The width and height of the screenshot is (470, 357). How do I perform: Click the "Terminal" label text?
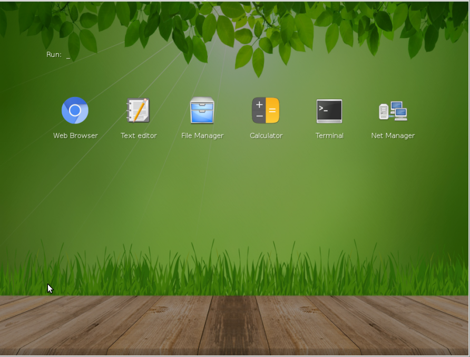pyautogui.click(x=329, y=136)
